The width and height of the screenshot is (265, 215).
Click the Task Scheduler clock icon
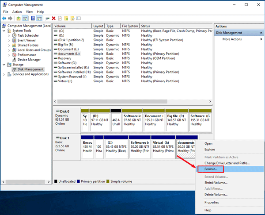click(x=14, y=35)
